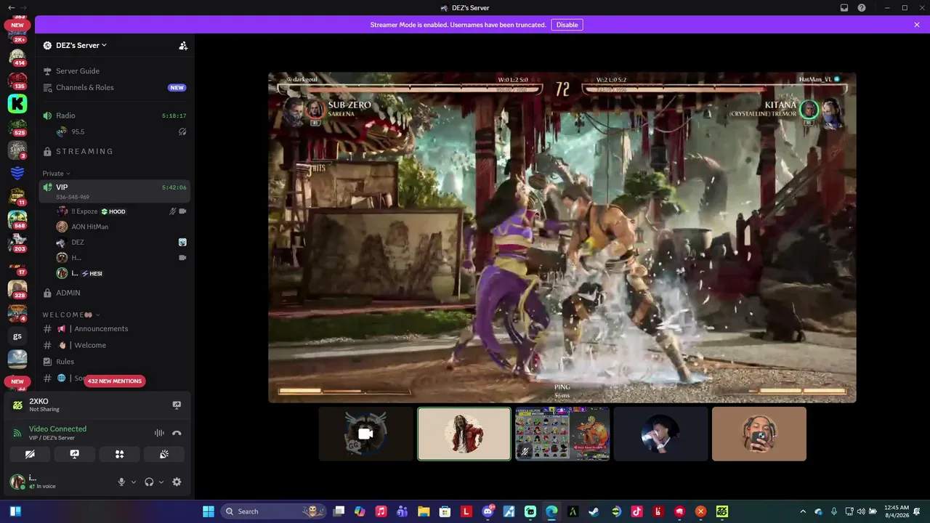The height and width of the screenshot is (523, 930).
Task: Show hidden system tray icons
Action: pyautogui.click(x=803, y=511)
